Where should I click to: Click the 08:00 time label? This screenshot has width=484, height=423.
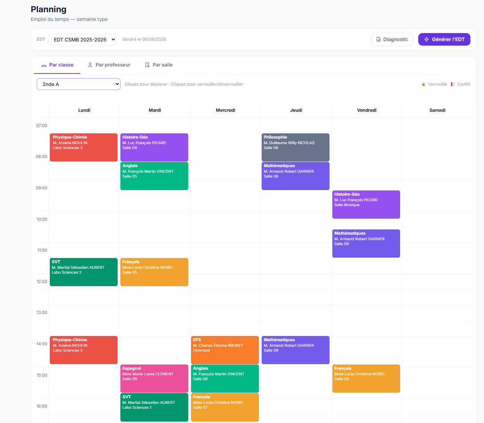[x=41, y=157]
